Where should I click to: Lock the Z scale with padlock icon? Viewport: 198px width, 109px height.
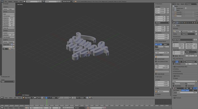[168, 30]
